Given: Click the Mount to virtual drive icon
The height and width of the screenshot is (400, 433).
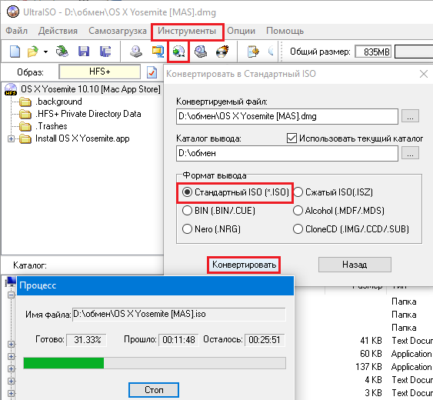Looking at the screenshot, I should pos(201,52).
